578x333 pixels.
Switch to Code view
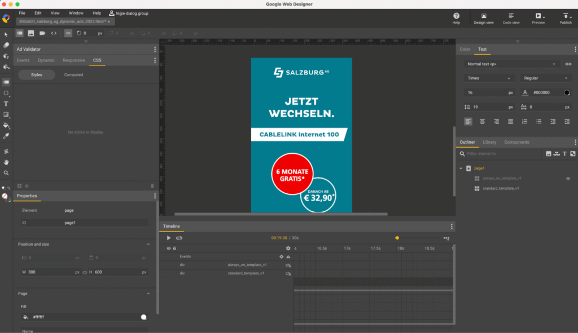[x=511, y=17]
